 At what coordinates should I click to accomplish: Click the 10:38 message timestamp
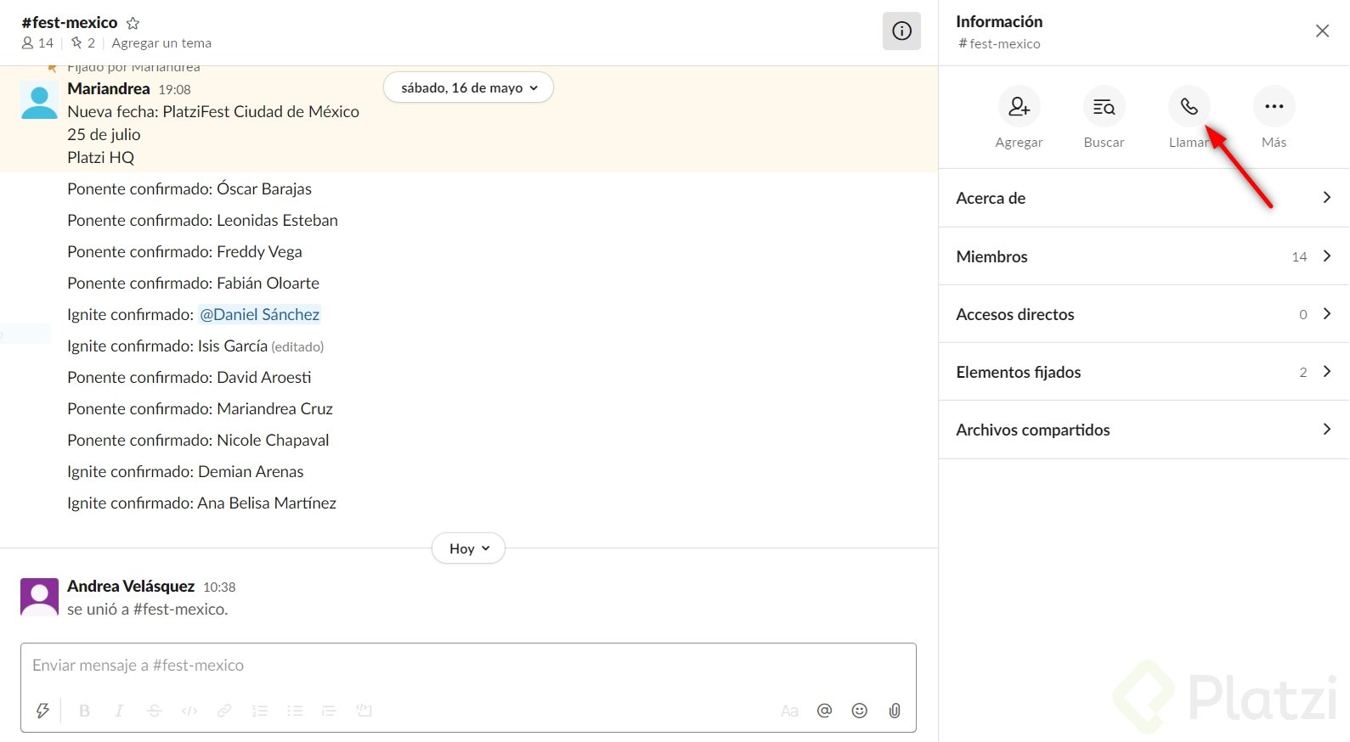[x=219, y=587]
